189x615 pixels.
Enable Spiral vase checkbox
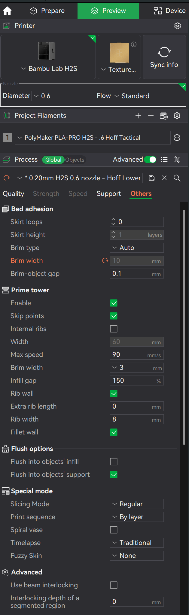[114, 530]
